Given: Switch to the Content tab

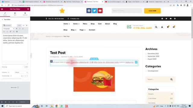Looking at the screenshot, I should pos(5,14).
